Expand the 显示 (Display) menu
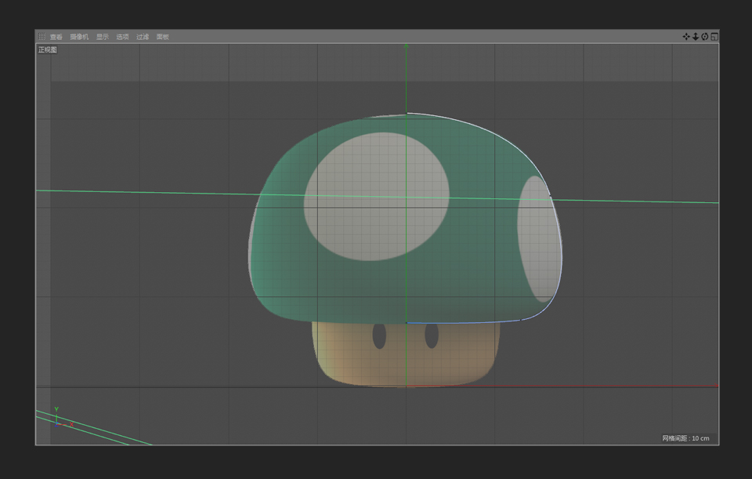Screen dimensions: 752x479 103,37
